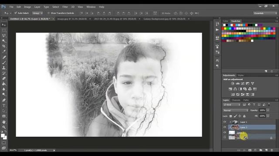Select the Horizontal Type tool

pyautogui.click(x=4, y=106)
